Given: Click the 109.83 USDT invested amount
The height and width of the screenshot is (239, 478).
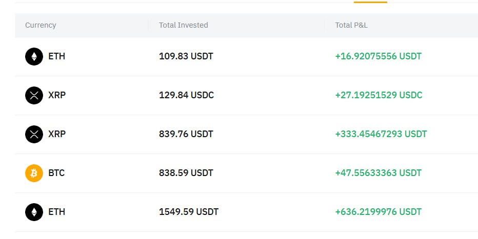Looking at the screenshot, I should click(186, 56).
